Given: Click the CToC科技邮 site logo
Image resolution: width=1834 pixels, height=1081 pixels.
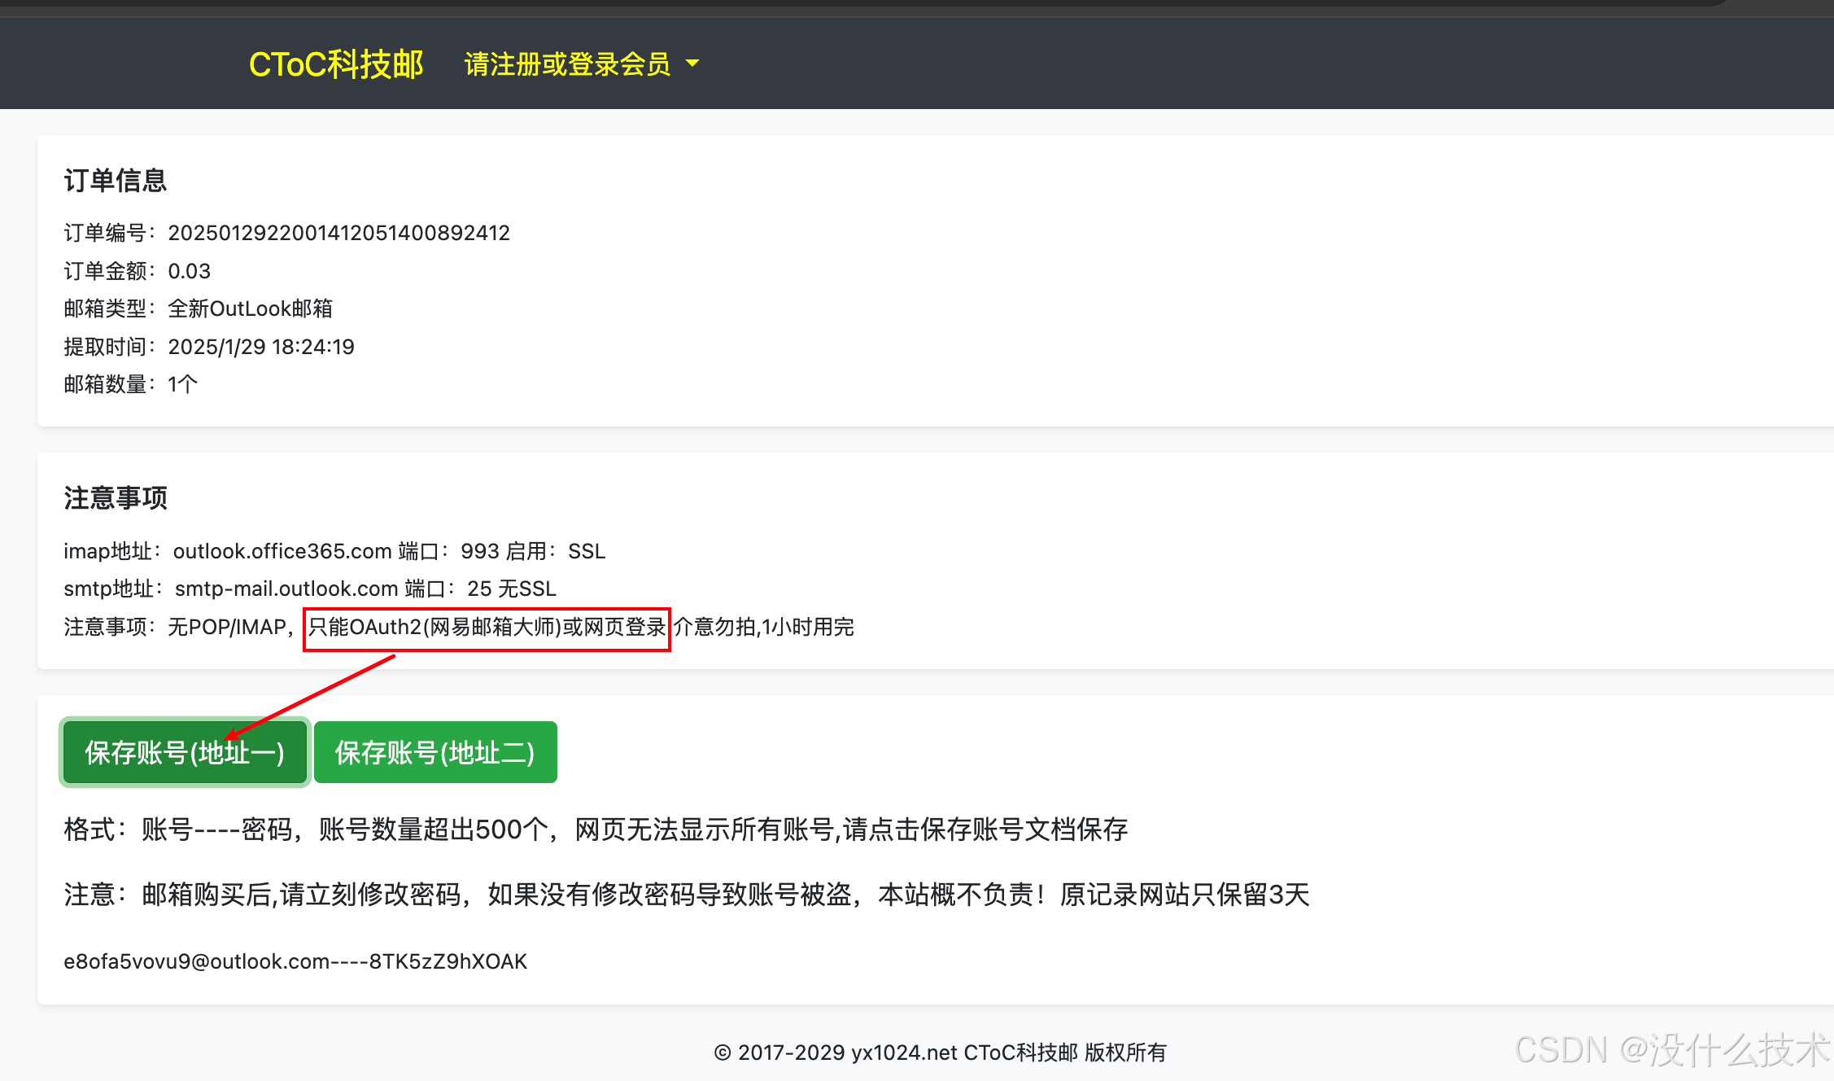Looking at the screenshot, I should 335,64.
